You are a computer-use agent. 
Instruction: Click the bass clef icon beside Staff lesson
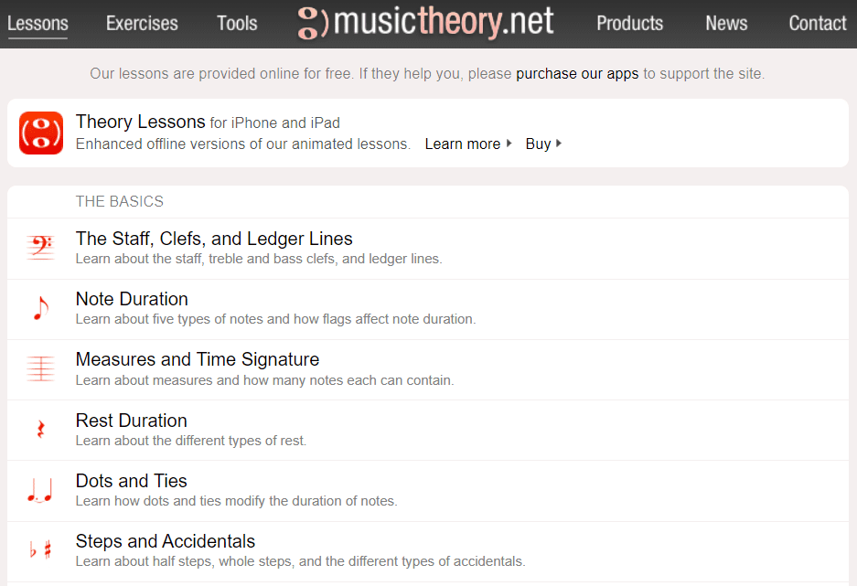[40, 243]
